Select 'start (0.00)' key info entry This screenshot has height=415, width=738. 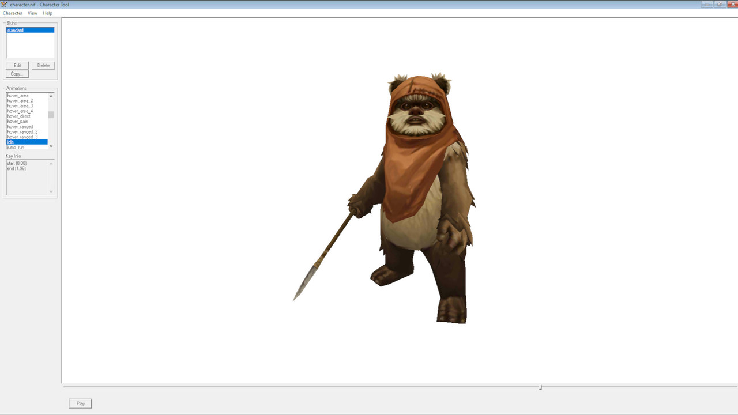(x=17, y=164)
